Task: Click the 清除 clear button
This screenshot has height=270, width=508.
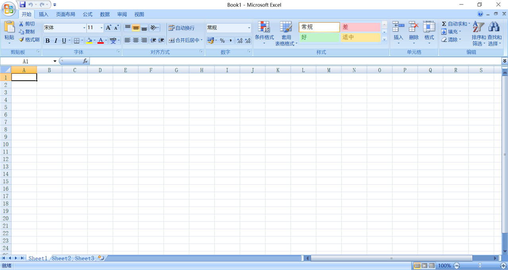Action: [451, 40]
